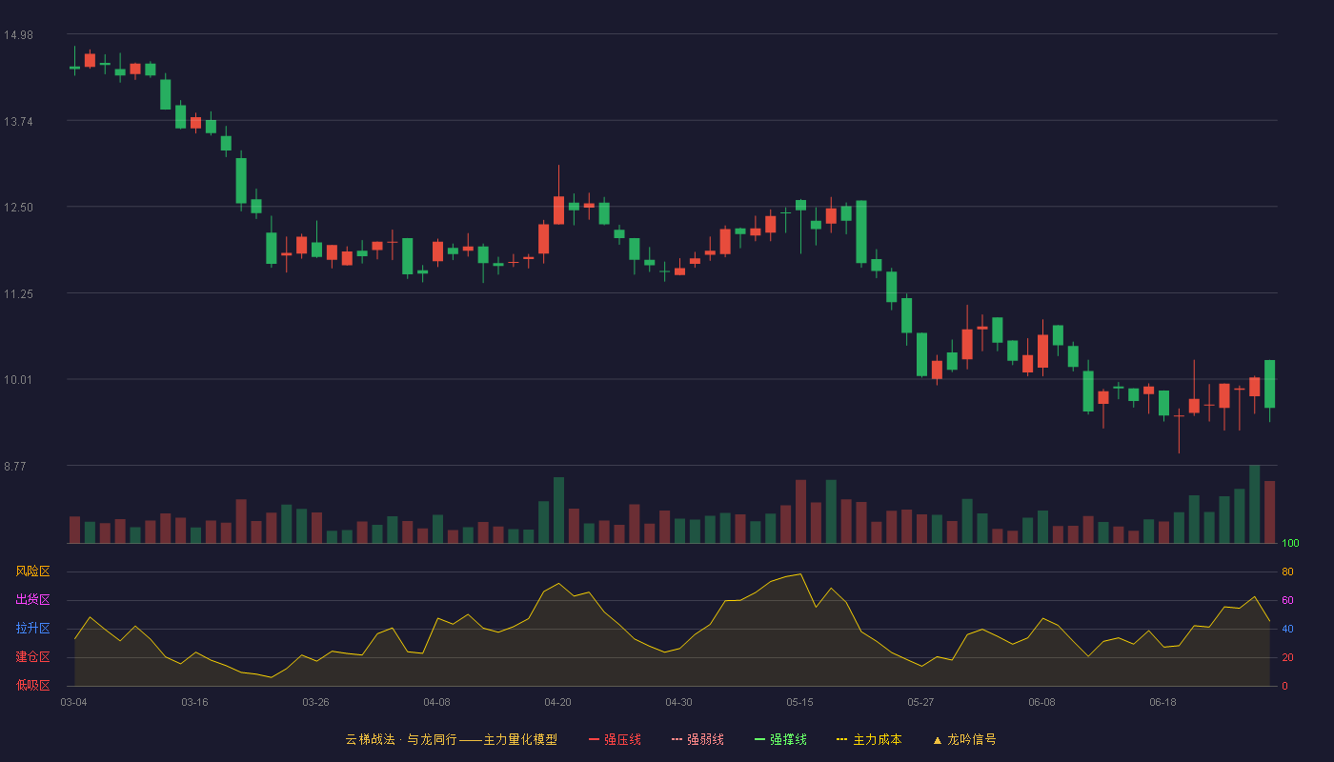Click the 80 indicator scale value
Image resolution: width=1334 pixels, height=762 pixels.
click(1287, 572)
